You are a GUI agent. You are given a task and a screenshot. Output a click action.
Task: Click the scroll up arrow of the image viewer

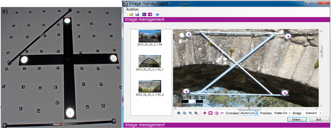pos(321,31)
